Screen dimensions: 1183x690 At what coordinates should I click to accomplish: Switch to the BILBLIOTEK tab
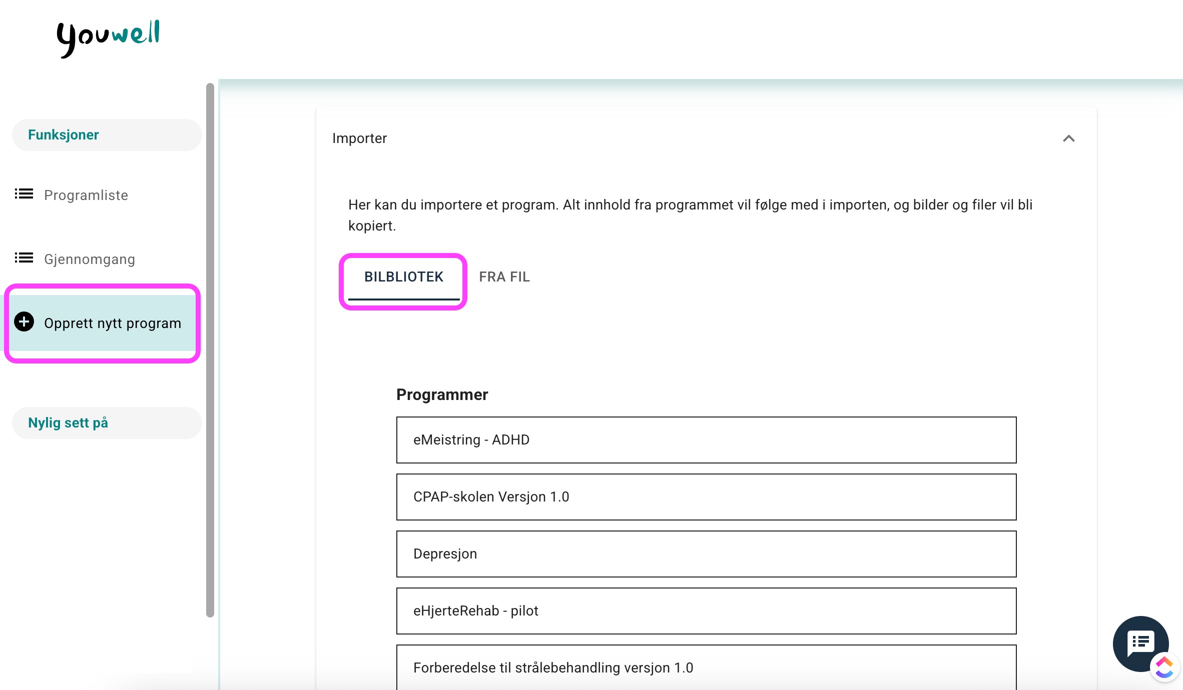click(x=403, y=277)
